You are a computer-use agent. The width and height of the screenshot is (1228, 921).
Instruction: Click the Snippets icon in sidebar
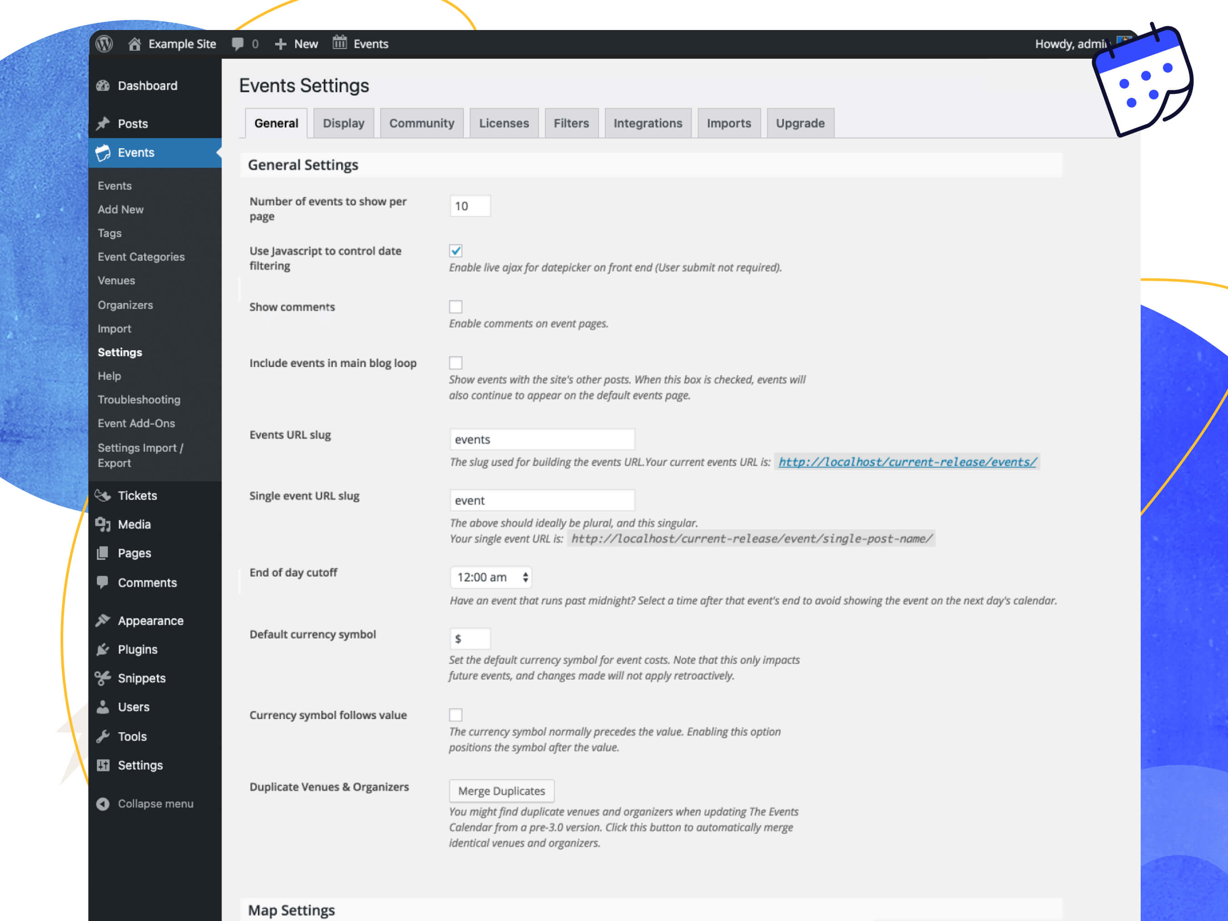[x=105, y=677]
